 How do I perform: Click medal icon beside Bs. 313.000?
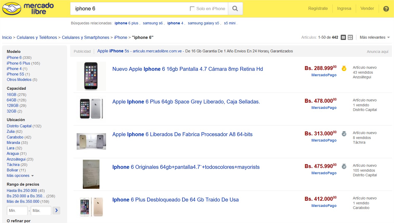coord(344,134)
